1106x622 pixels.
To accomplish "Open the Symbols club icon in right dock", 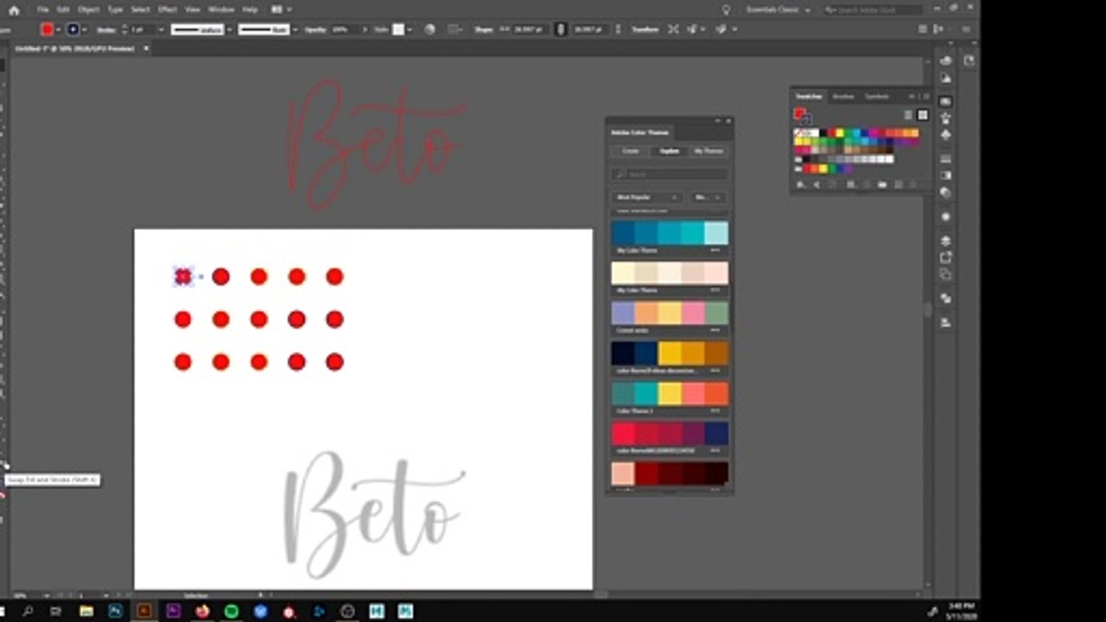I will click(945, 136).
